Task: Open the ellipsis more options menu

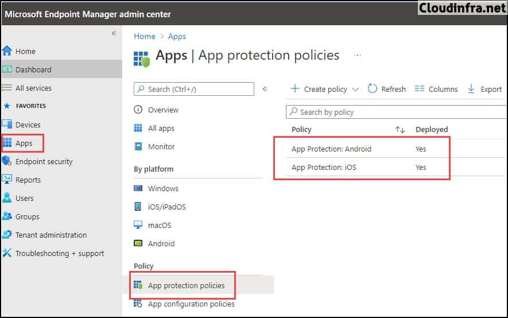Action: (x=358, y=55)
